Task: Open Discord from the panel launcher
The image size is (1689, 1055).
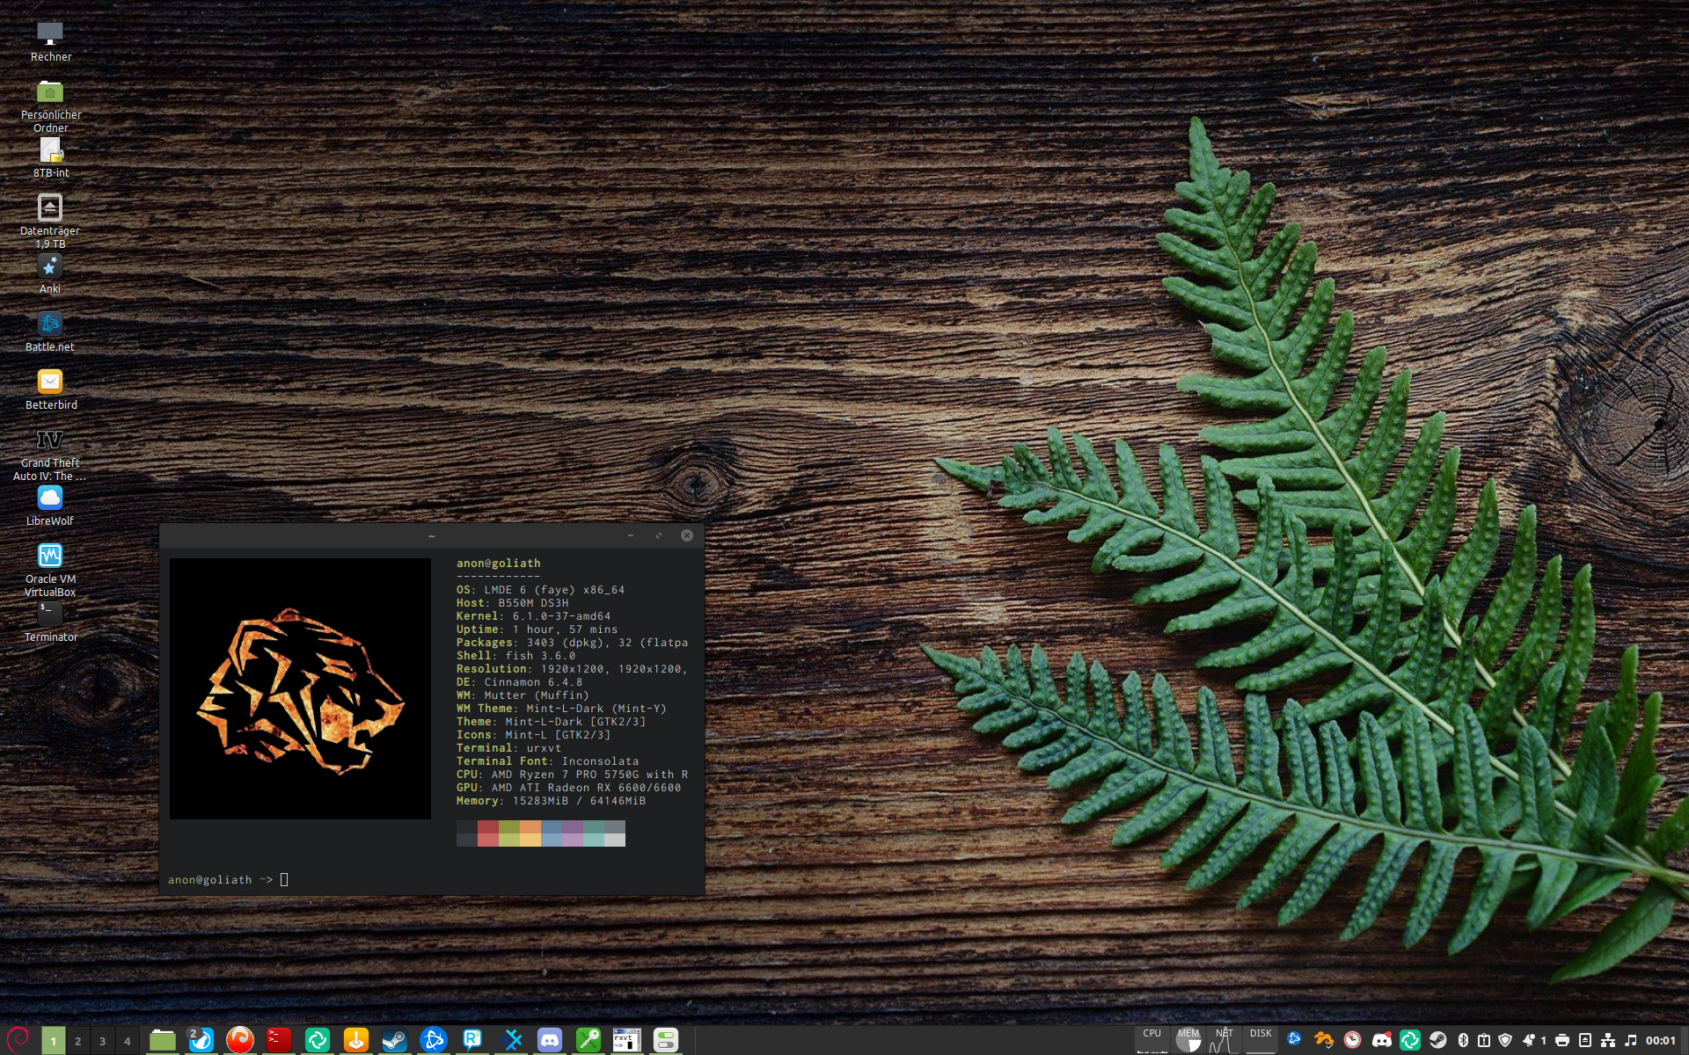Action: click(x=550, y=1040)
